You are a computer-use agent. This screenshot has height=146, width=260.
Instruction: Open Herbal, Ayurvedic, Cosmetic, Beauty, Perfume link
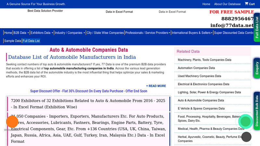(x=210, y=139)
